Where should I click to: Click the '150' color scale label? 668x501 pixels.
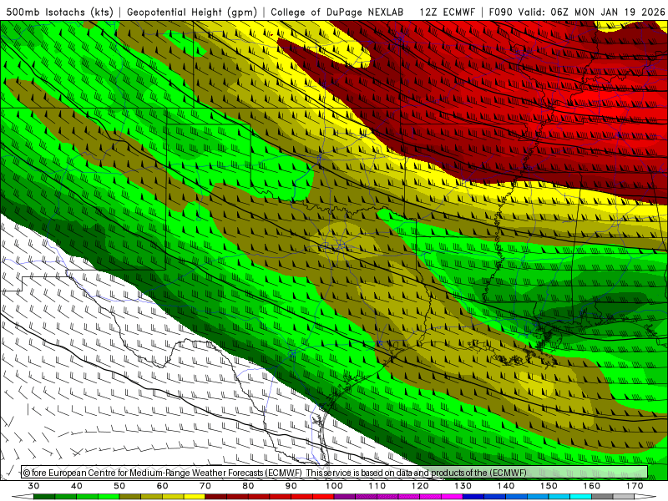(x=549, y=486)
